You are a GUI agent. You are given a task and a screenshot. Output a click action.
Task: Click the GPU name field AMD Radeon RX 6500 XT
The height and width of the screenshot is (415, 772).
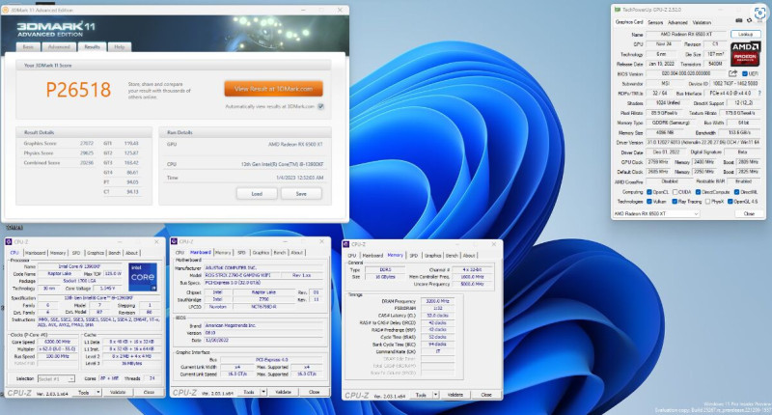point(686,34)
